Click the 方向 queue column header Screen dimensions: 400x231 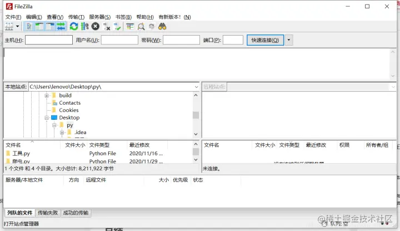(74, 180)
